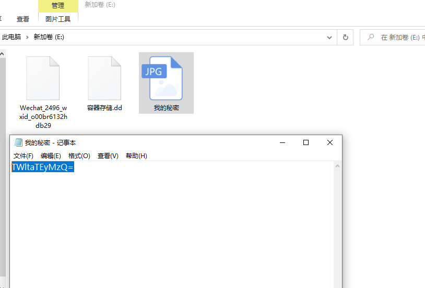Select the Wechat_2496_wxid file icon
The width and height of the screenshot is (425, 288).
(43, 78)
